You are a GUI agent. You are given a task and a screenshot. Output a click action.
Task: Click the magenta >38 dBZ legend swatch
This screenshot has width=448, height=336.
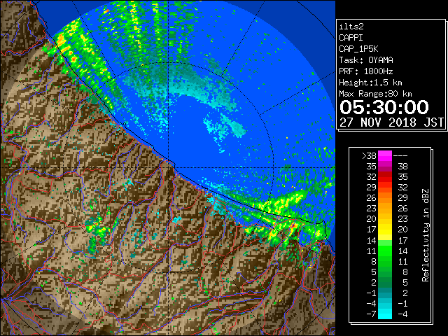point(385,155)
